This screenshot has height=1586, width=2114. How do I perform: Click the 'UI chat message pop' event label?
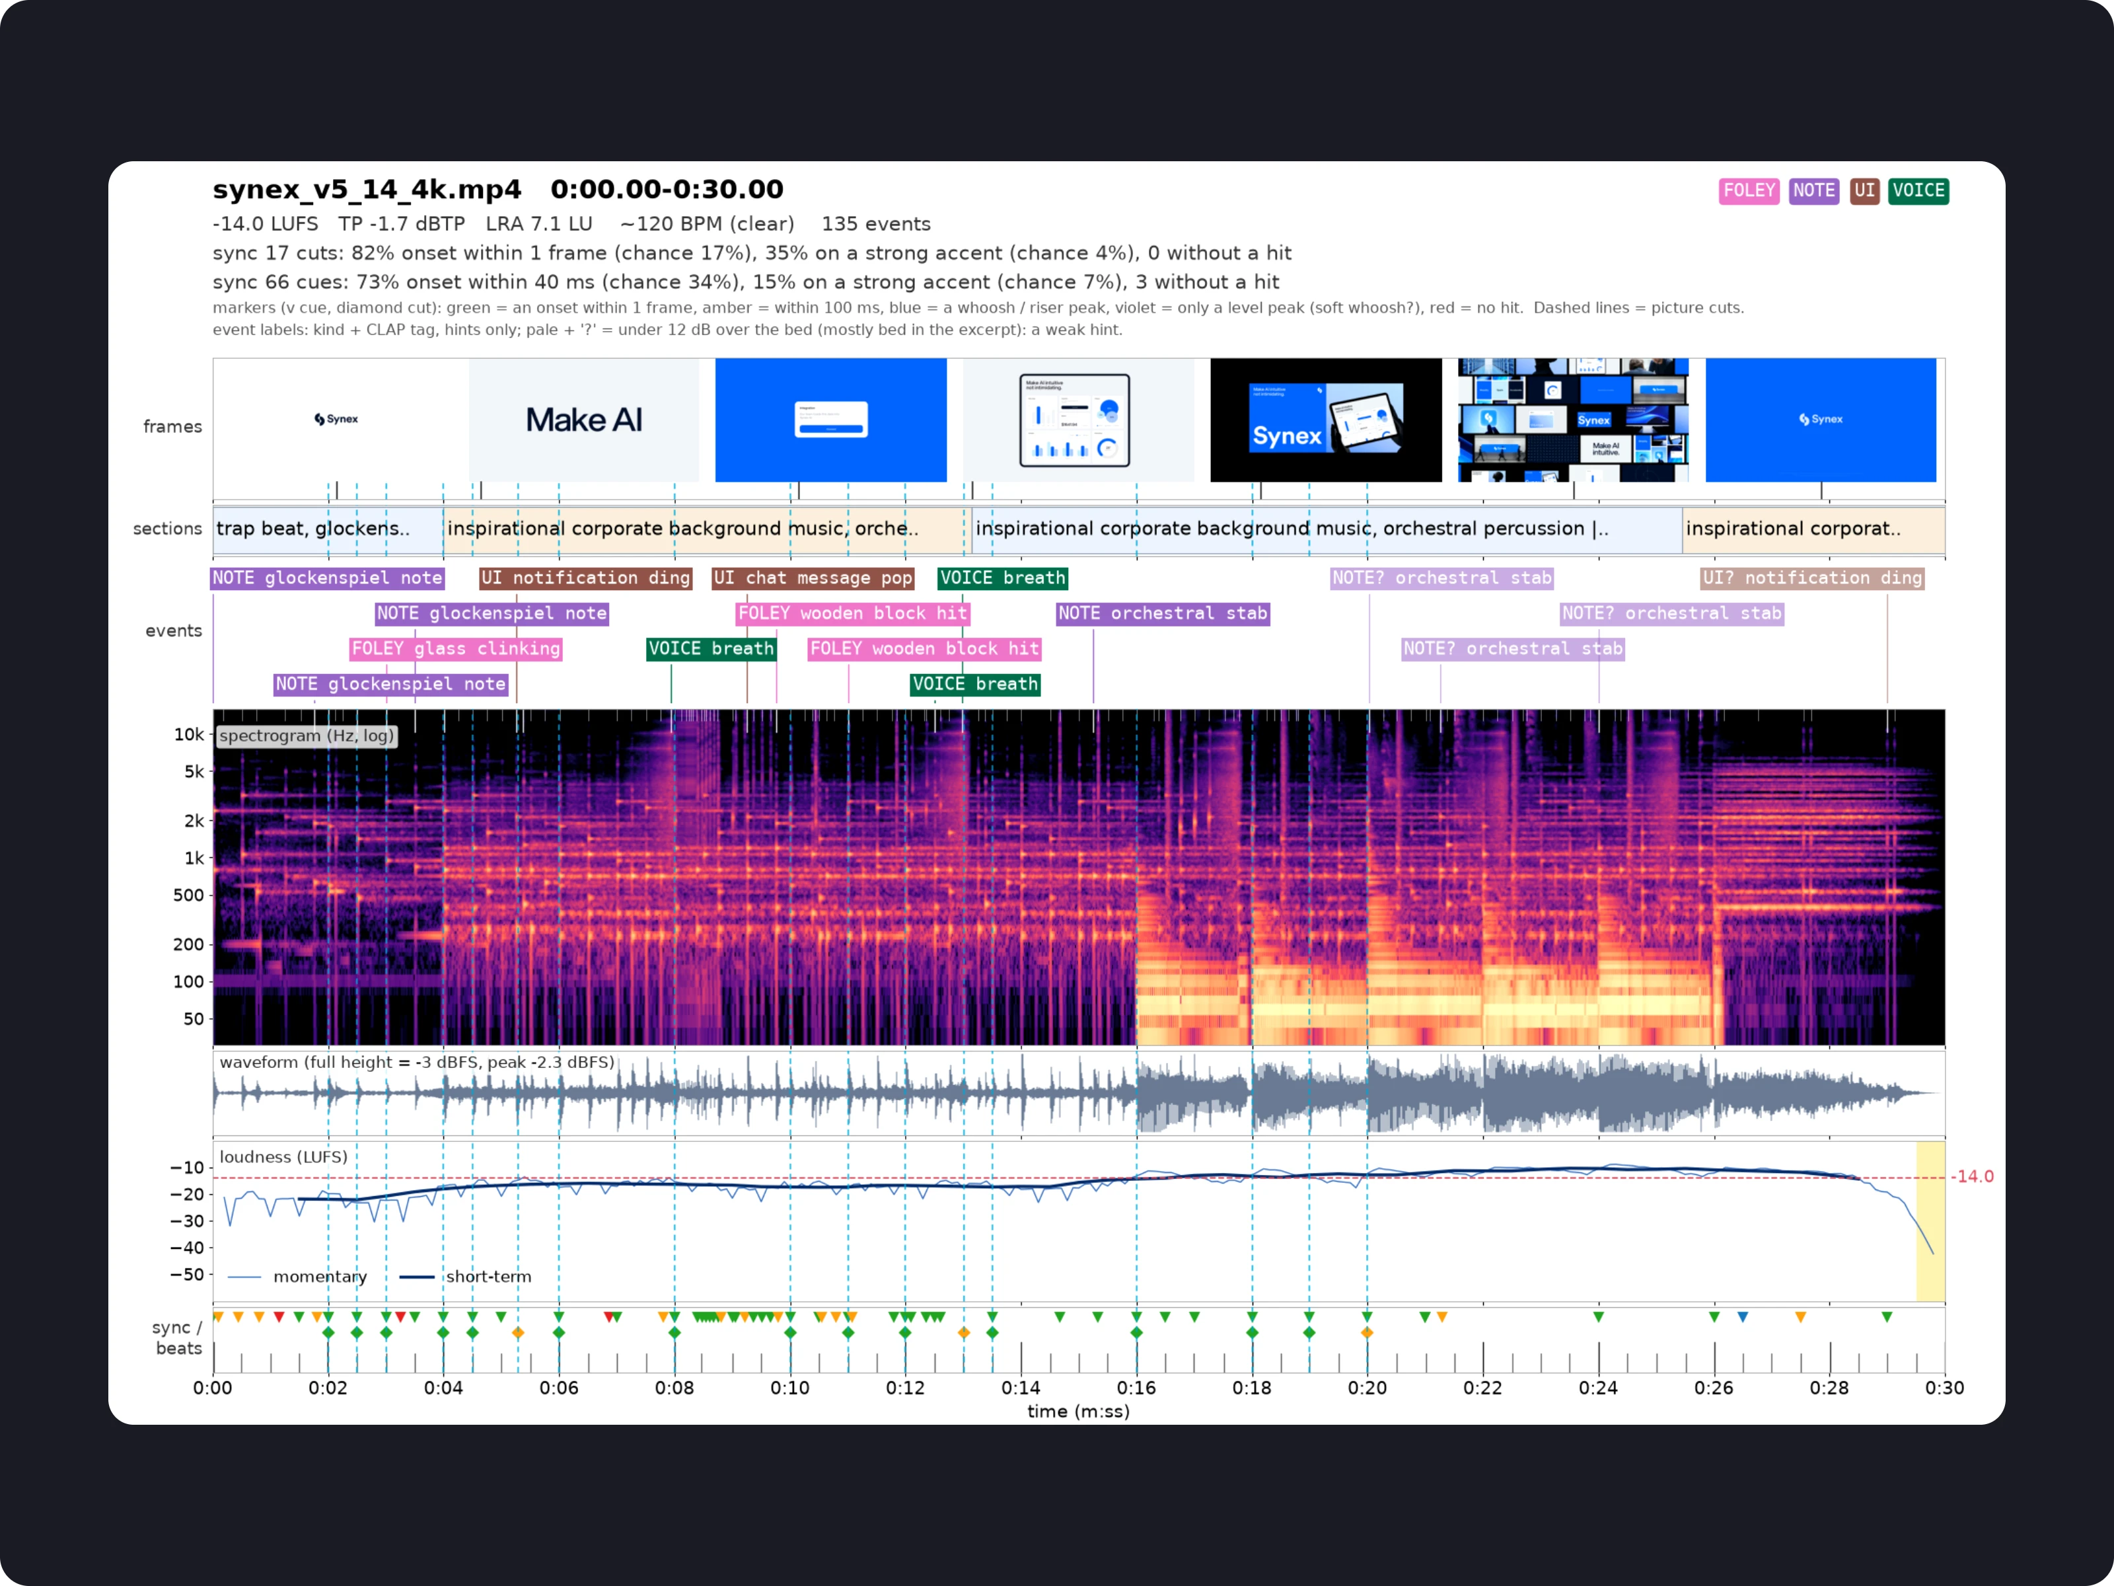(813, 578)
